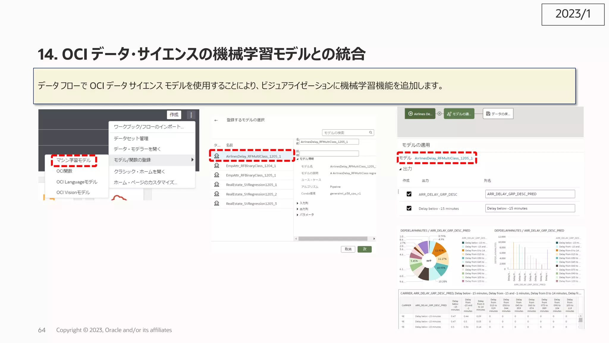Expand the 出力列 section
This screenshot has width=609, height=343.
pos(297,209)
